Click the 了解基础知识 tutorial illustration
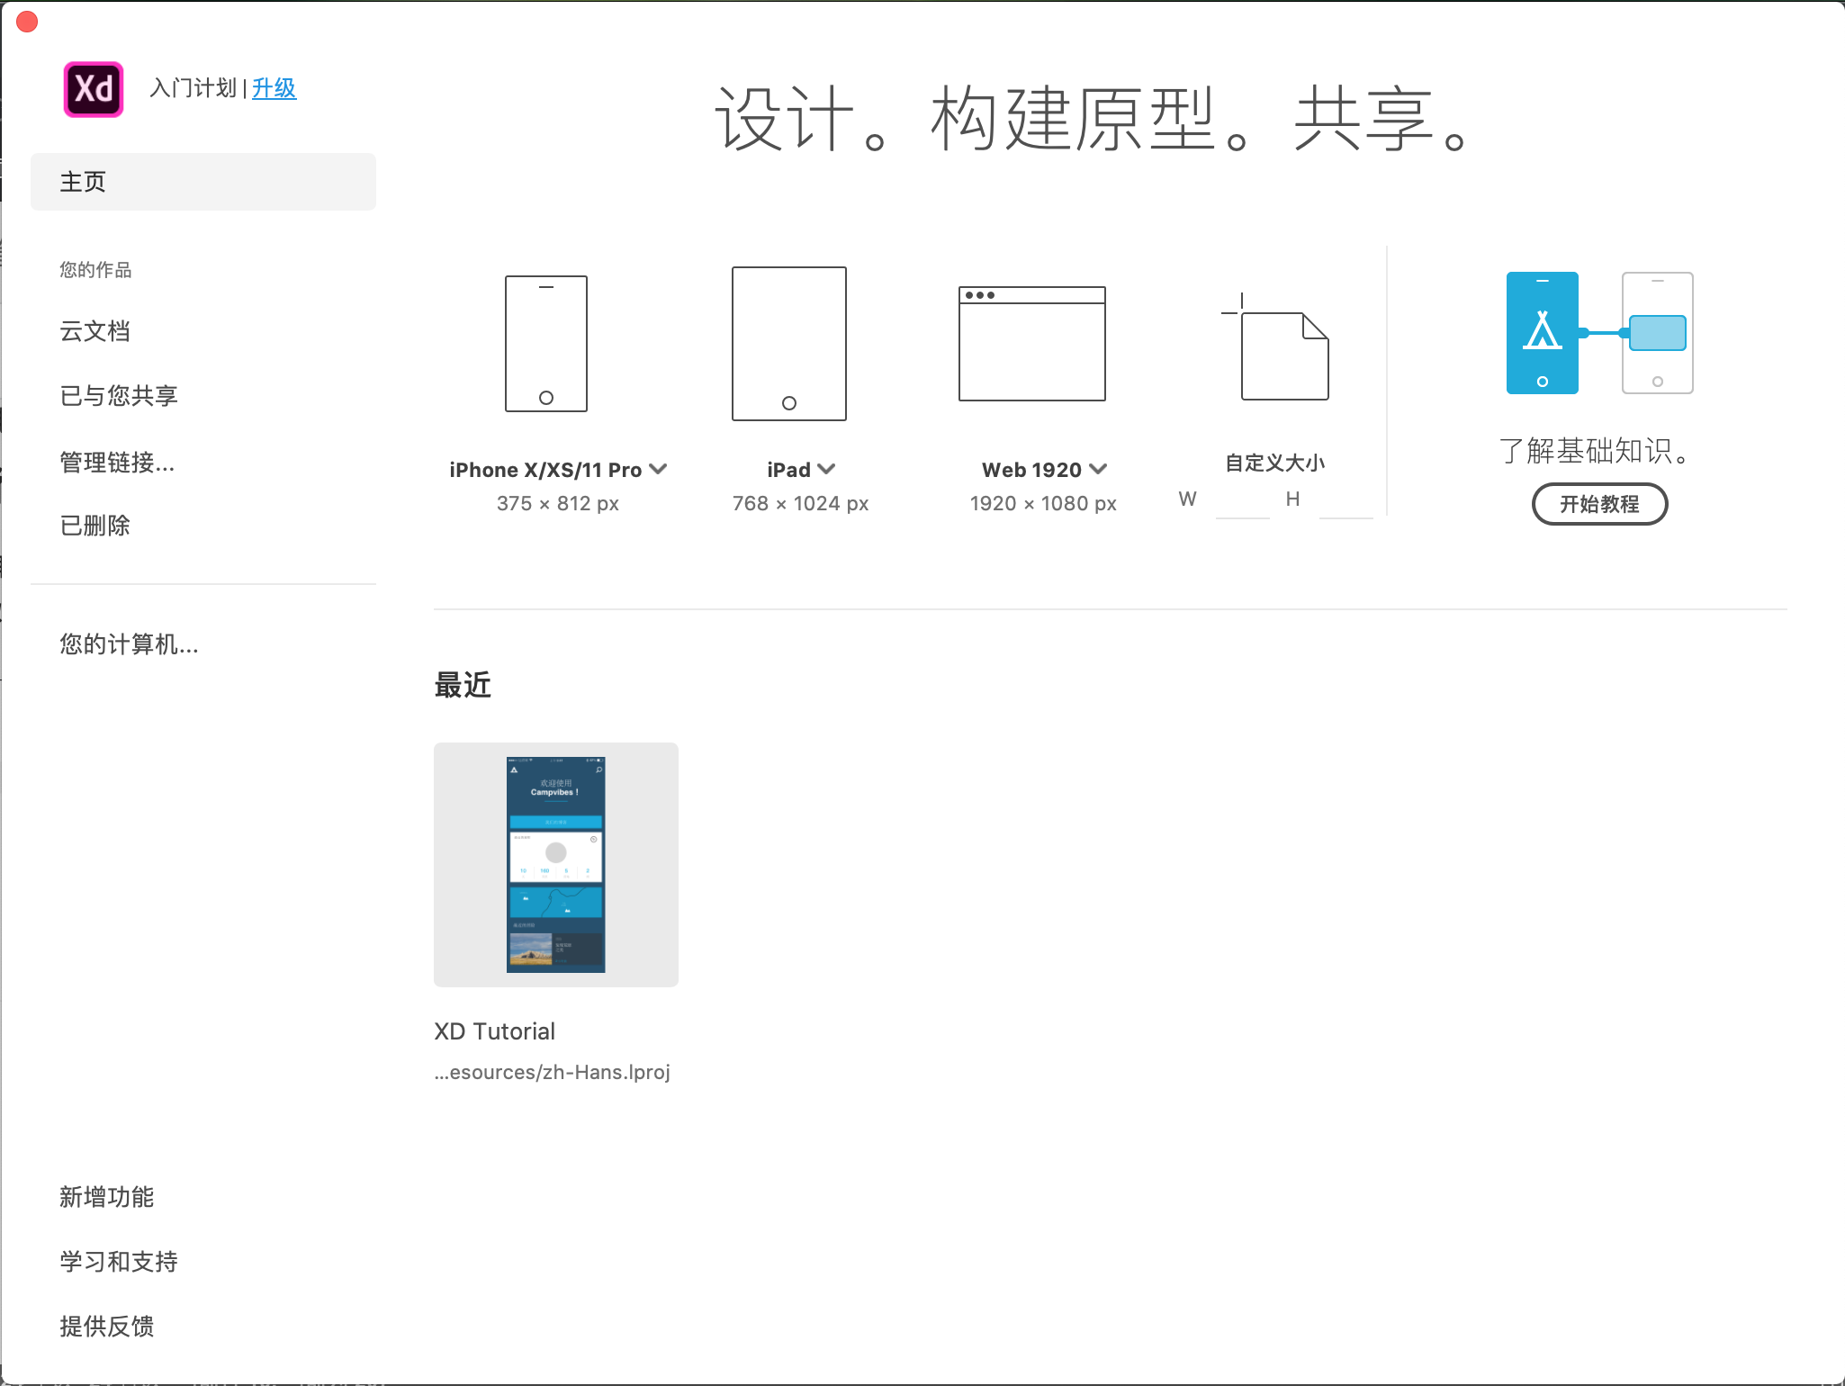The width and height of the screenshot is (1845, 1386). tap(1599, 333)
